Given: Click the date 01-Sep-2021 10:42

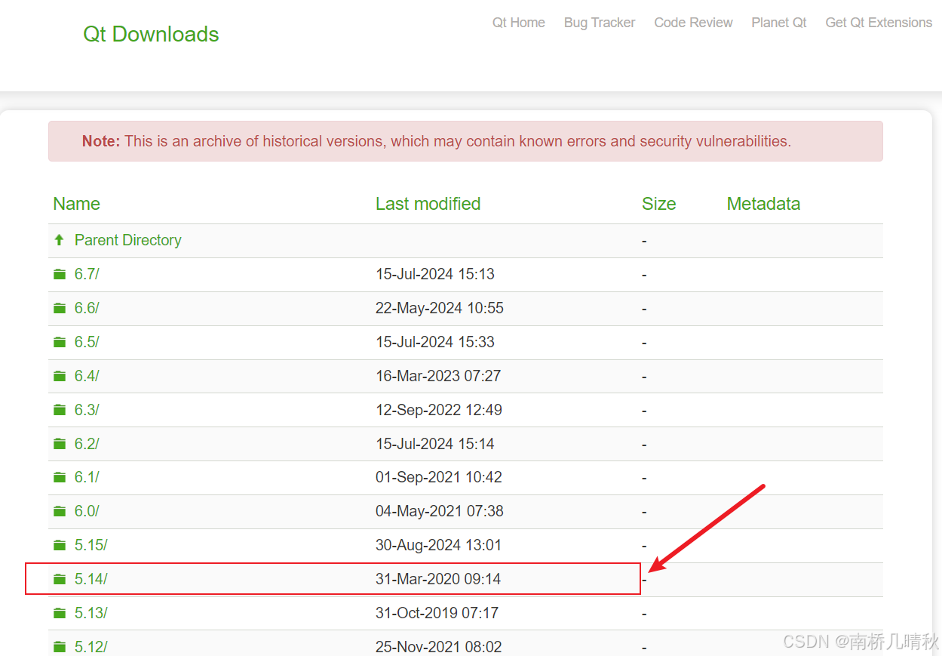Looking at the screenshot, I should (439, 477).
